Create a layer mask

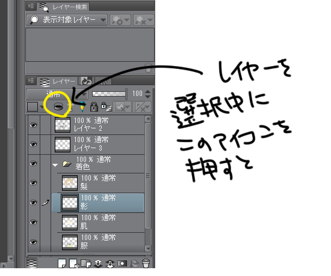122,263
